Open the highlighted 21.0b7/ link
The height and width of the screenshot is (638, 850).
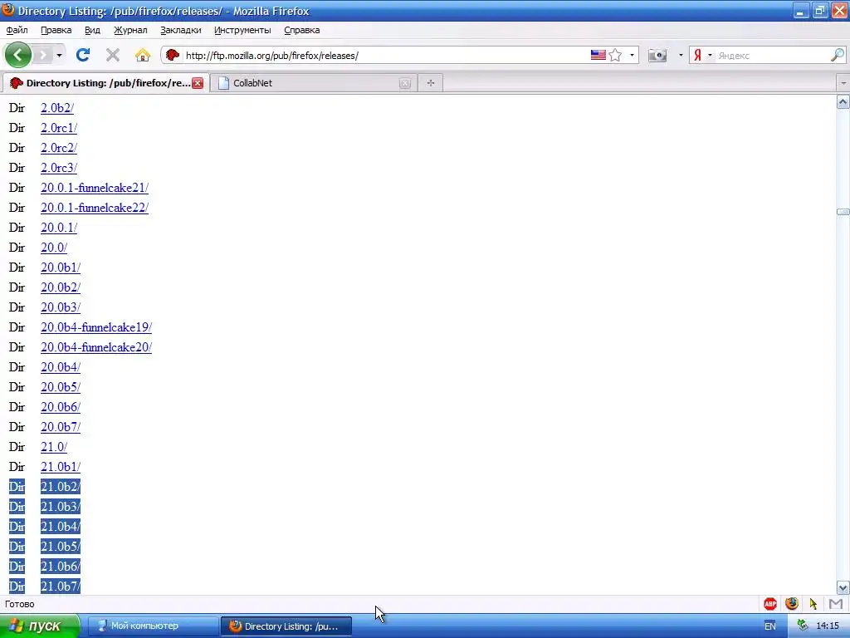click(x=60, y=586)
